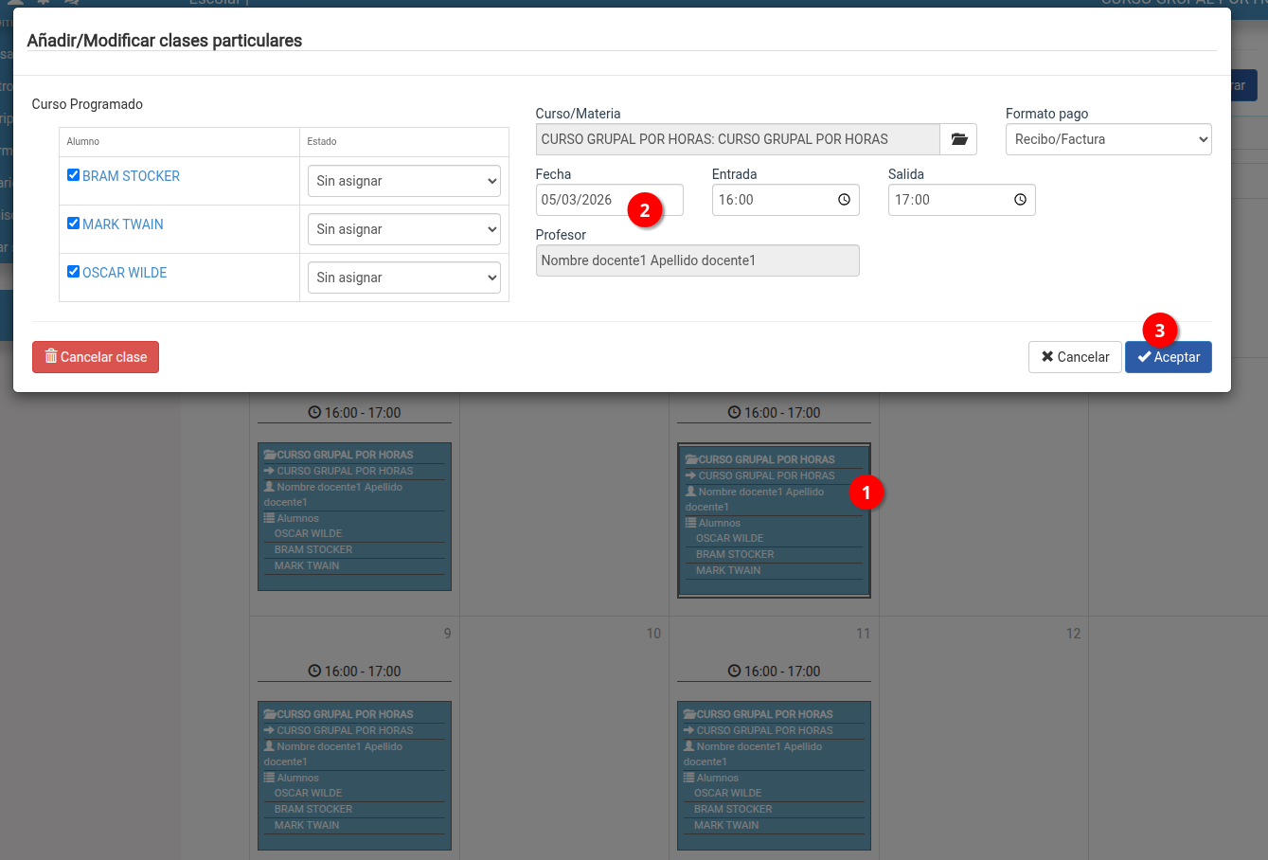Select the class block on day 9
Image resolution: width=1268 pixels, height=860 pixels.
(354, 775)
